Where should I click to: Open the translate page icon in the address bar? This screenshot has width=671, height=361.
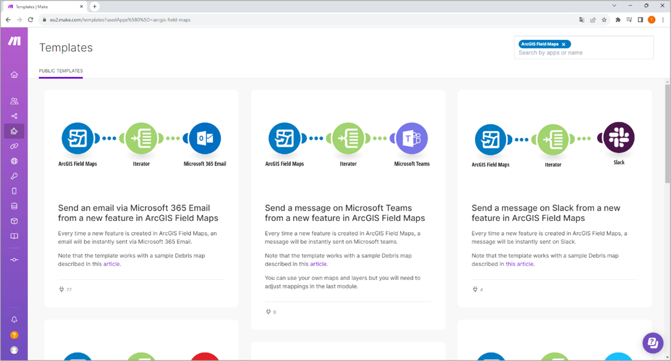pos(581,20)
